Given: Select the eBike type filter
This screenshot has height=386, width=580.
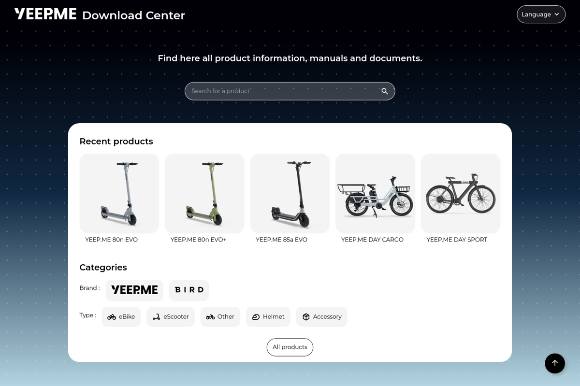Looking at the screenshot, I should (x=121, y=317).
